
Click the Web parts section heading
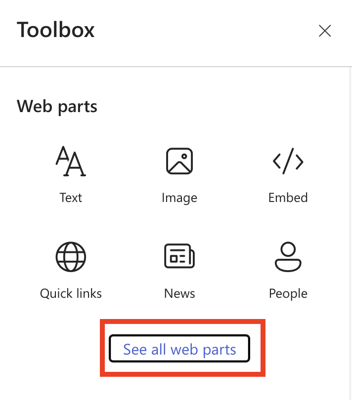point(57,106)
